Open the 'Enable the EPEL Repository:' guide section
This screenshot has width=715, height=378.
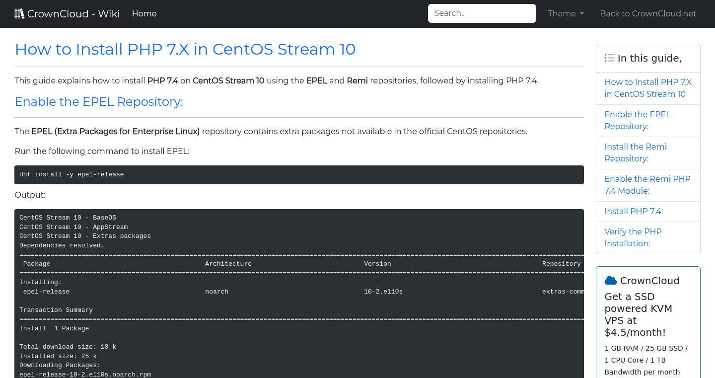[x=638, y=120]
